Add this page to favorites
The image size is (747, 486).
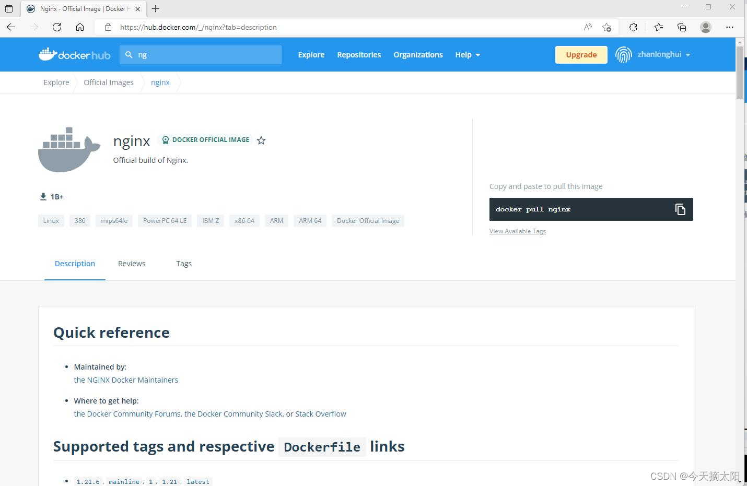606,27
